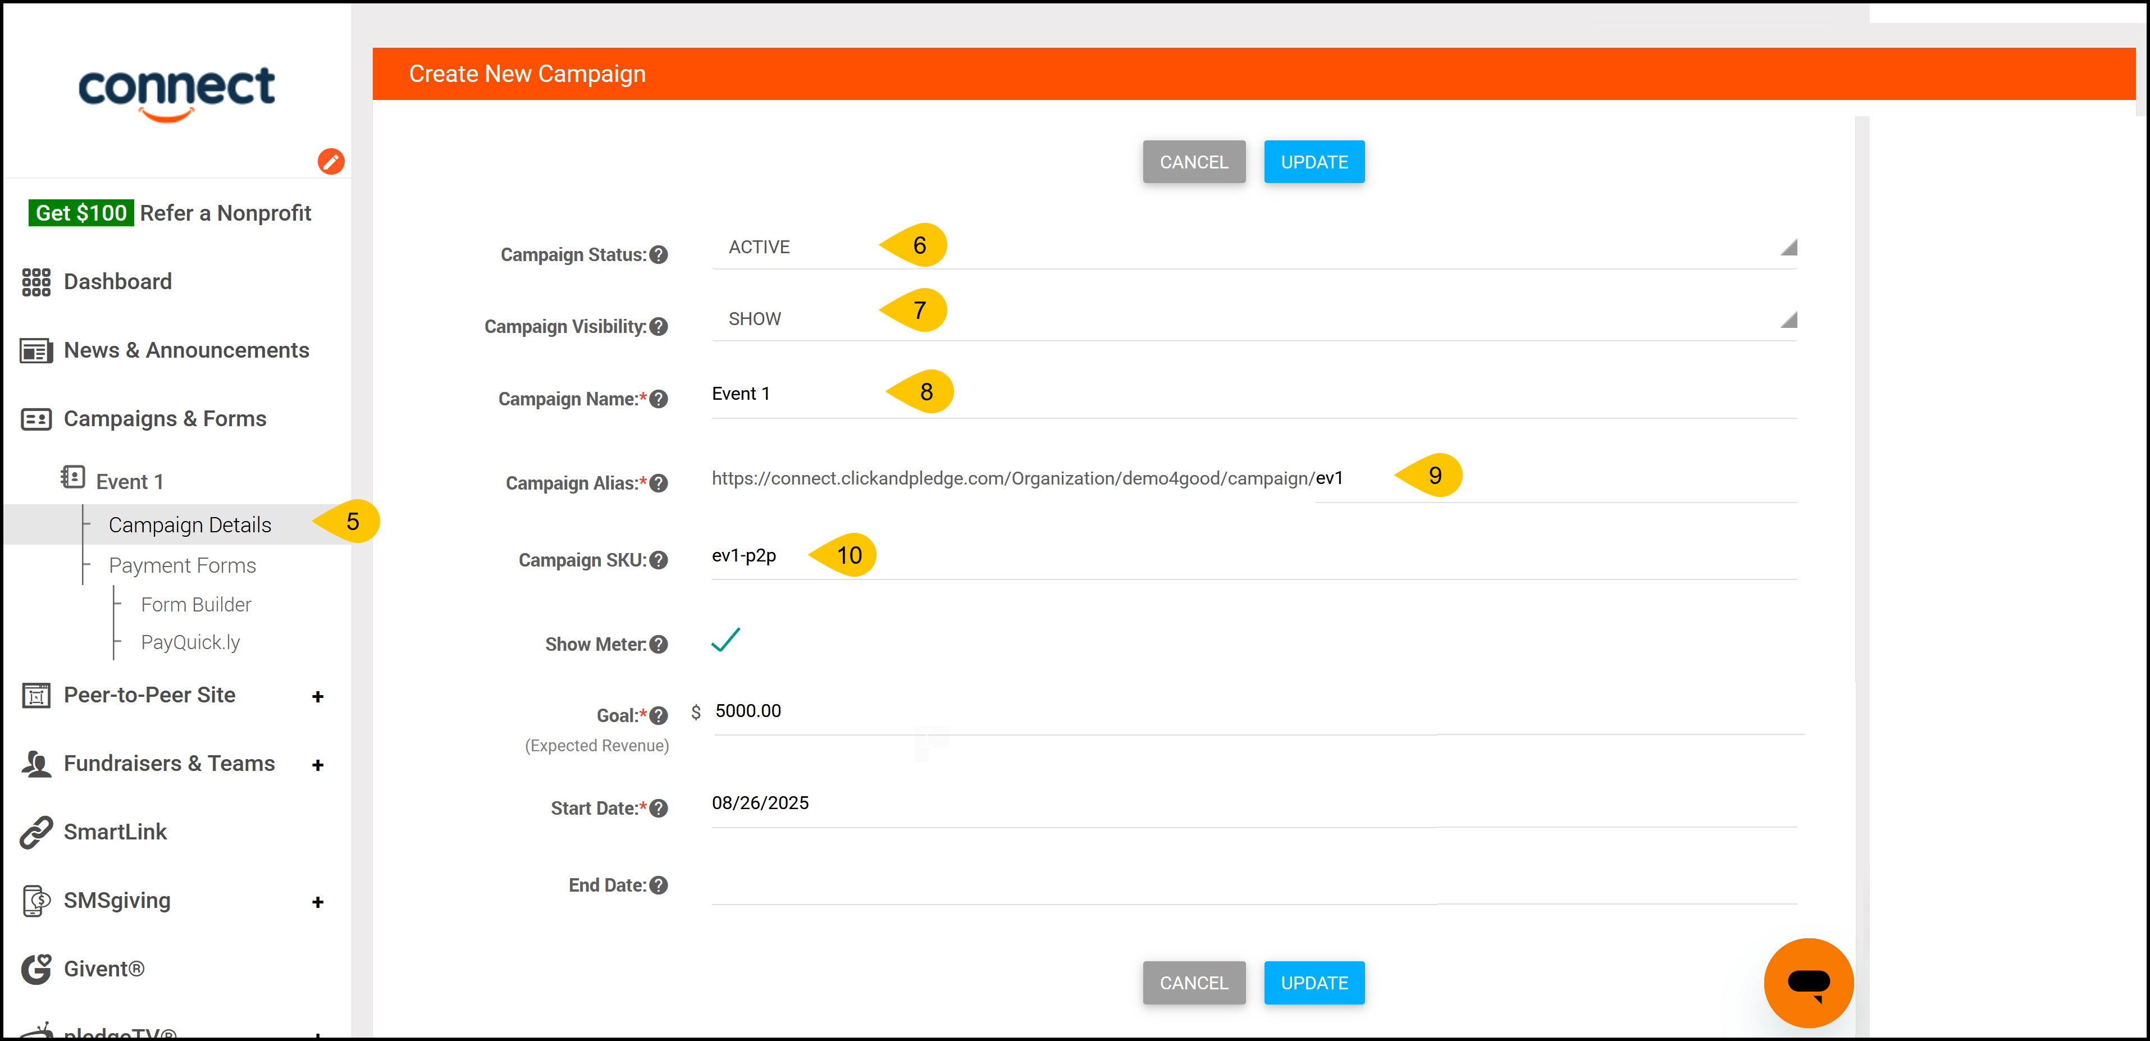This screenshot has height=1041, width=2150.
Task: Select Form Builder tree item
Action: tap(195, 604)
